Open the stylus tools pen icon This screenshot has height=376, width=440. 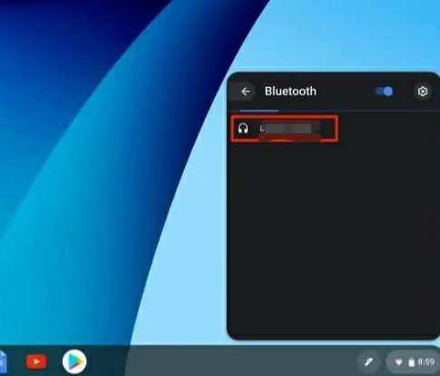point(368,362)
